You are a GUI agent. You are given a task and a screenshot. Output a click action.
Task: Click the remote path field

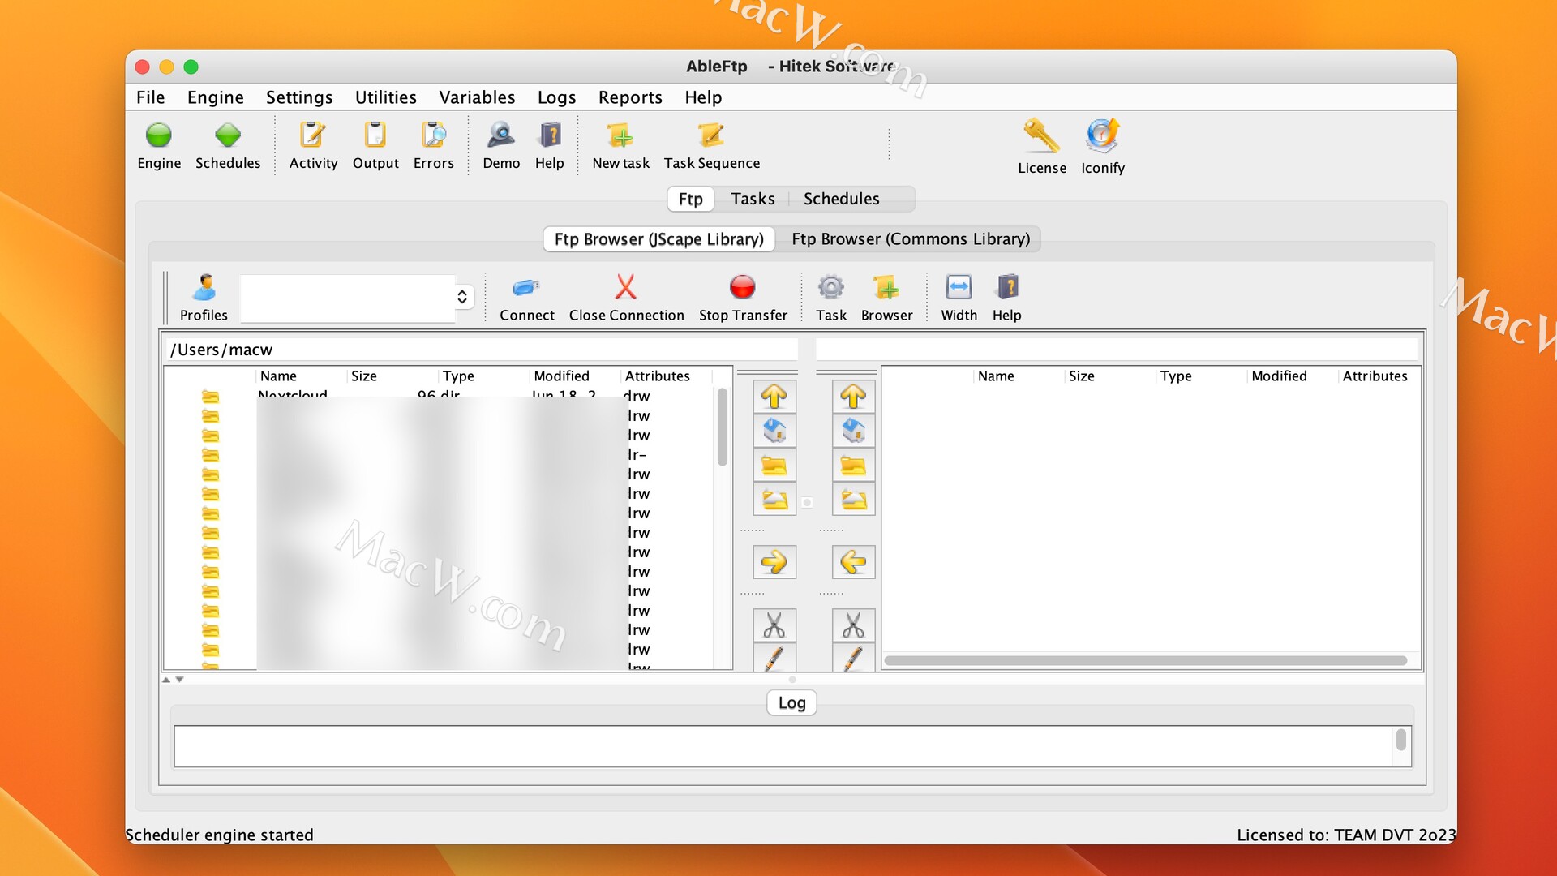click(1117, 350)
